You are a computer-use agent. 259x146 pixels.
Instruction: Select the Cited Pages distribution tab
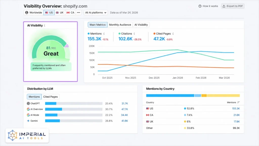click(50, 97)
